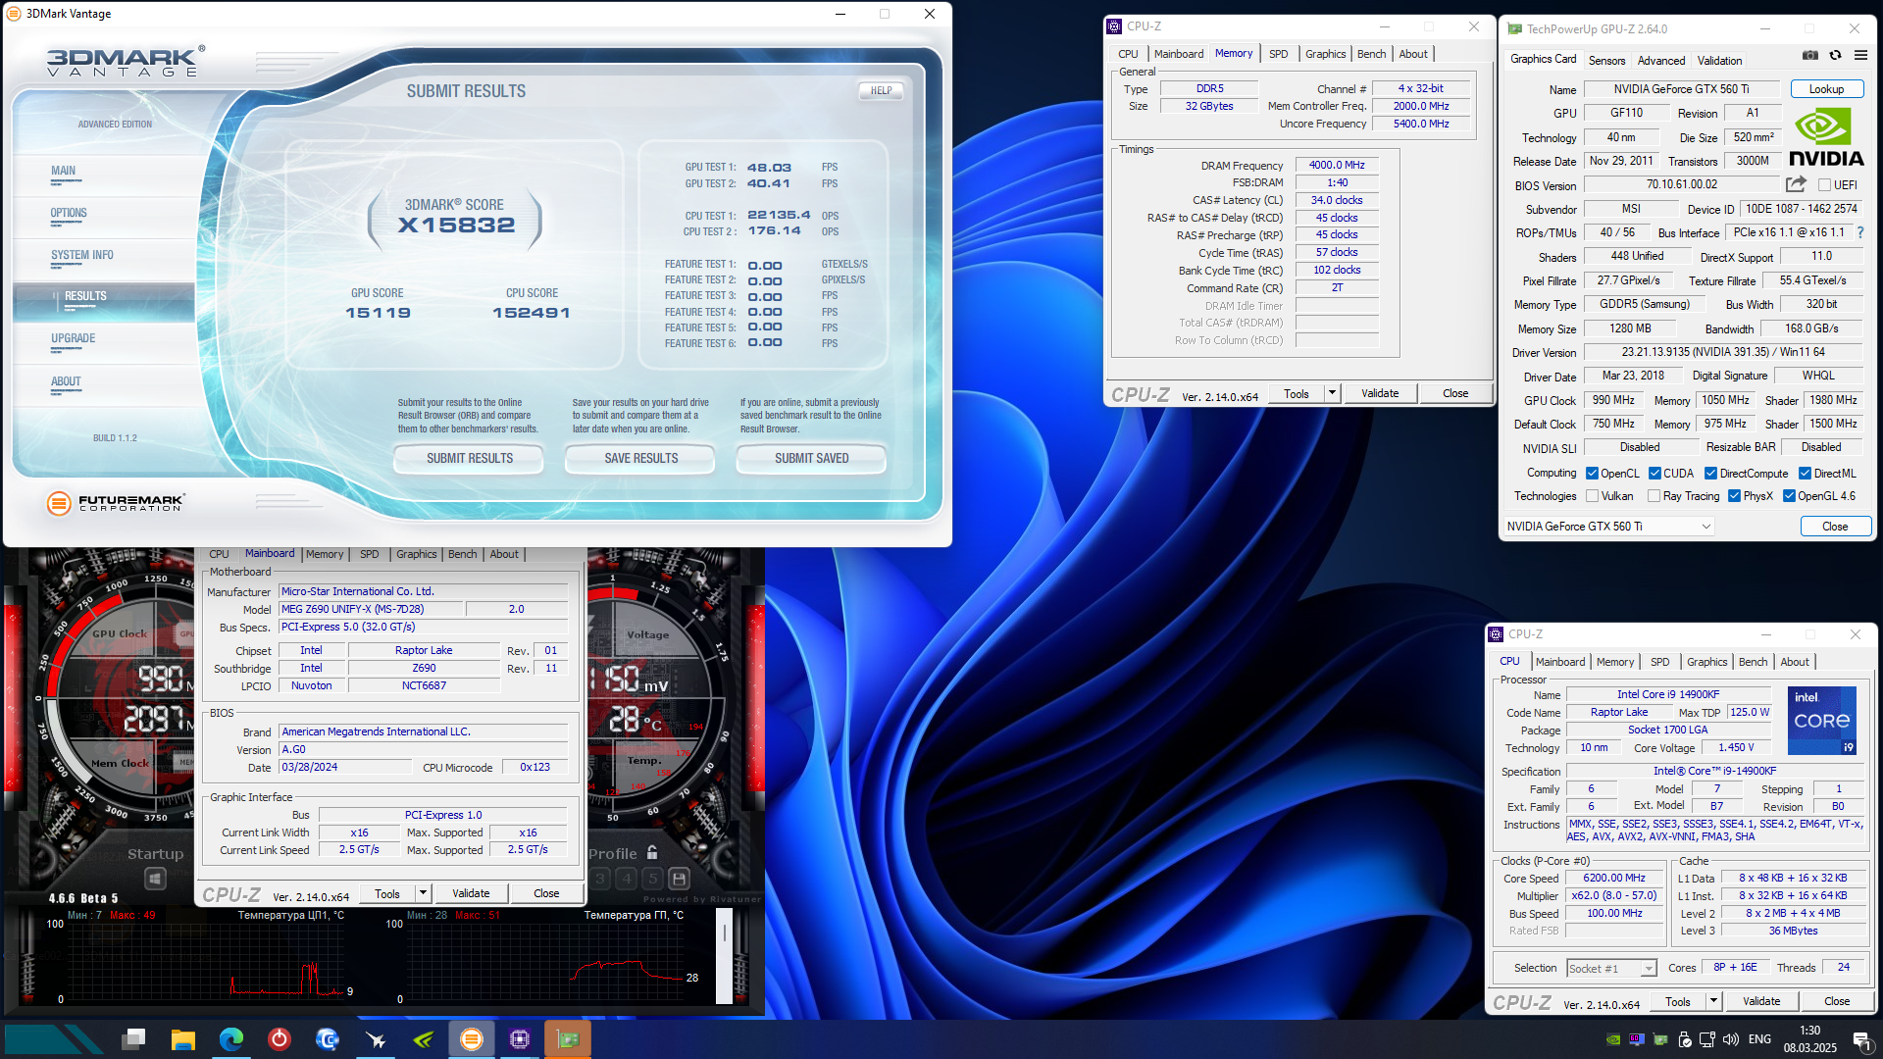1883x1059 pixels.
Task: Click the ENG language indicator in tray
Action: 1759,1039
